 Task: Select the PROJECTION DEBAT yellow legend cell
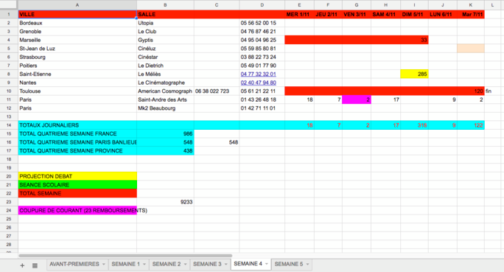77,176
